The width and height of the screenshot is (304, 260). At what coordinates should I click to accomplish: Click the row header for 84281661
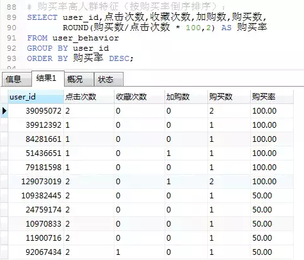[x=4, y=139]
